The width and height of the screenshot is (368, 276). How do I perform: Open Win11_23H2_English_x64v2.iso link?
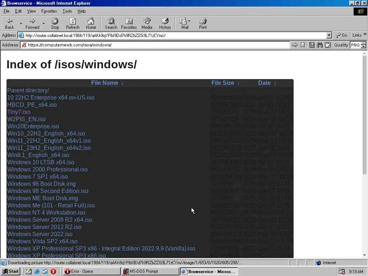[49, 148]
